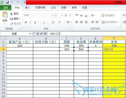Click the confirm checkmark formula button

point(41,34)
